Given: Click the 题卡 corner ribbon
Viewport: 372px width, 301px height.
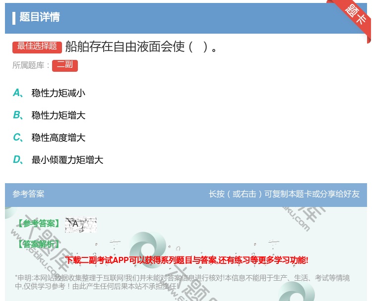Looking at the screenshot, I should 355,15.
